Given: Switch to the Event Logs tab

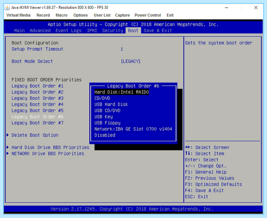Looking at the screenshot, I should pyautogui.click(x=69, y=30).
